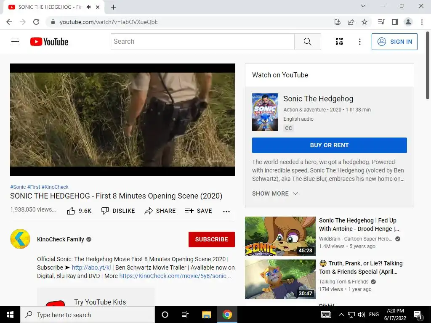Click Chrome icon in taskbar

point(227,315)
